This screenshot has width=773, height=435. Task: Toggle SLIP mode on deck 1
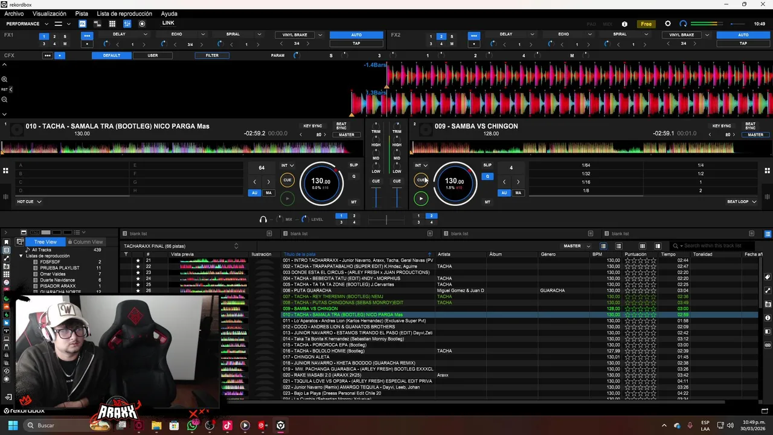pyautogui.click(x=354, y=165)
